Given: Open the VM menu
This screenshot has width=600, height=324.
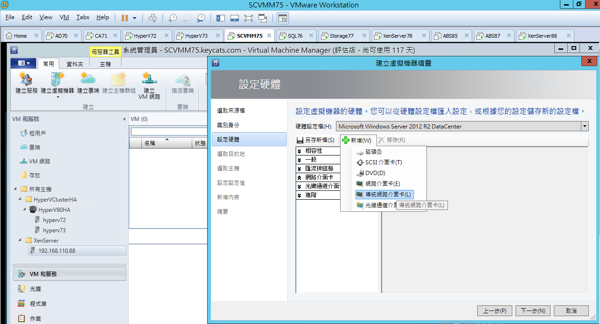Looking at the screenshot, I should click(x=64, y=17).
